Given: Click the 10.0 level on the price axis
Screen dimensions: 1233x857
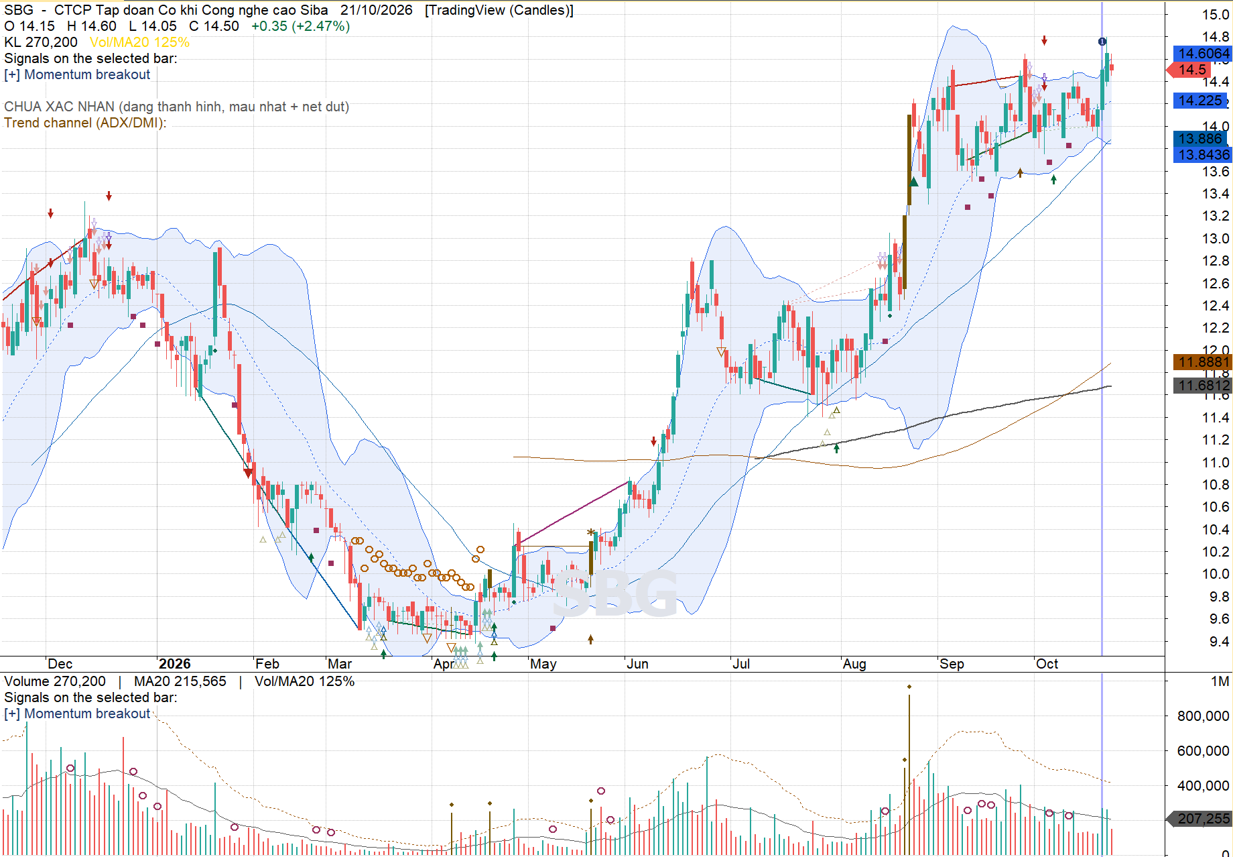Looking at the screenshot, I should (1215, 574).
